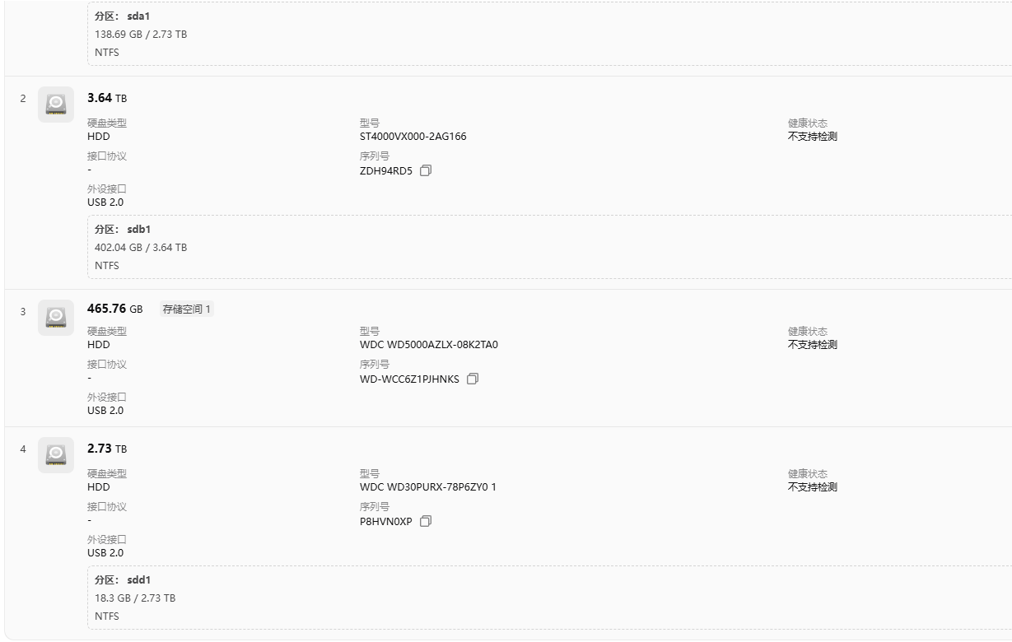Viewport: 1012px width, 642px height.
Task: Click the model name ST4000VX000-2AG166
Action: click(413, 137)
